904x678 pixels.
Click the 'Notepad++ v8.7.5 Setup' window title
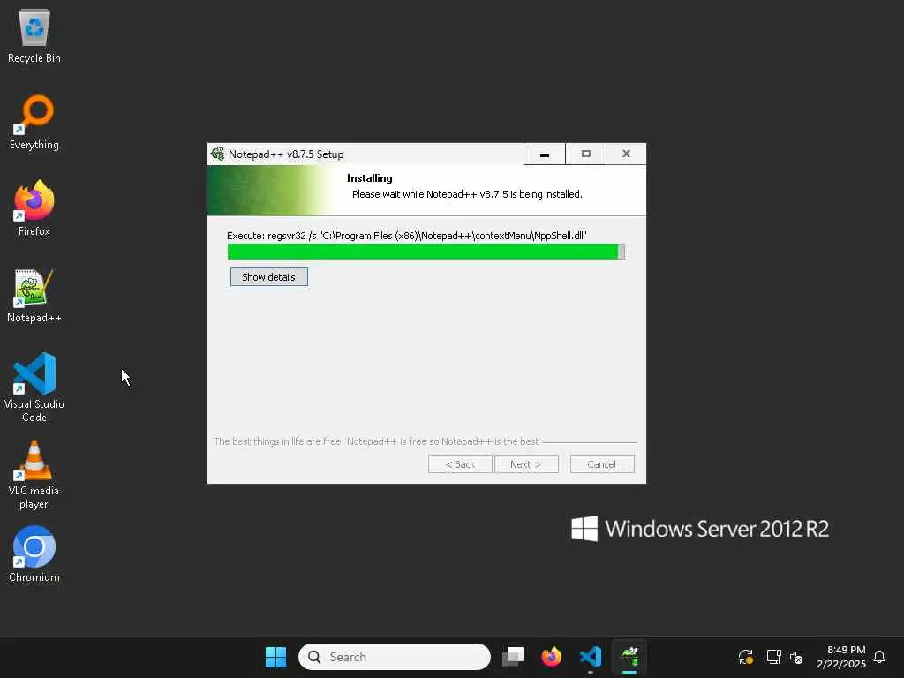tap(286, 154)
